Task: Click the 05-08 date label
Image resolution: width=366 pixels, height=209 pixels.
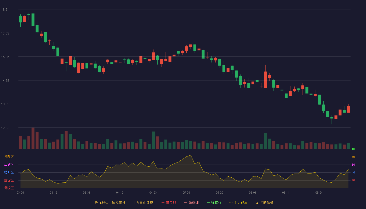Action: pyautogui.click(x=186, y=193)
